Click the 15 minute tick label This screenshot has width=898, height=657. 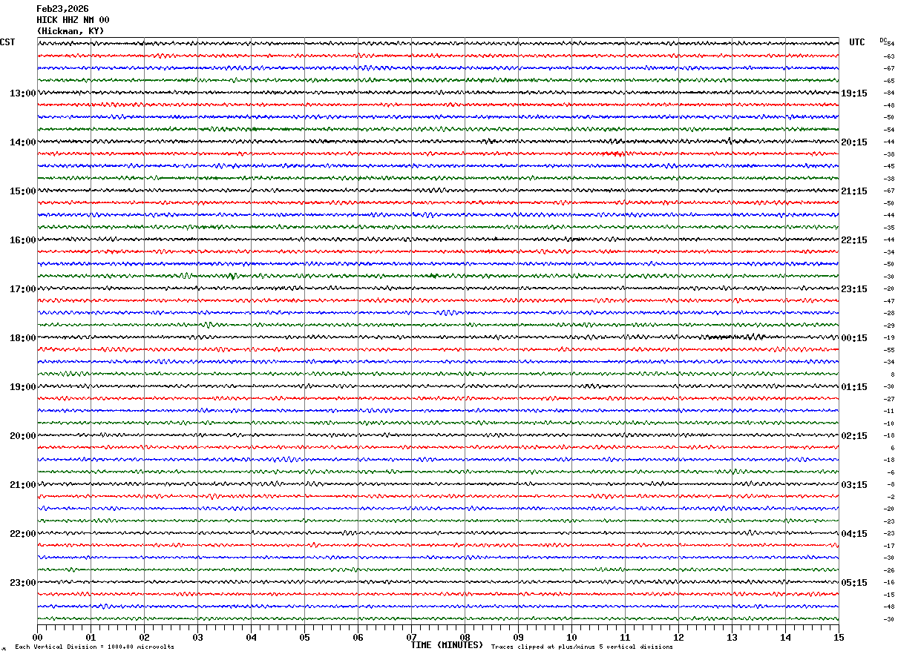pos(839,637)
